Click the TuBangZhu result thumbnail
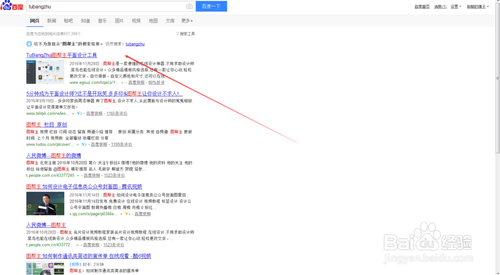Image resolution: width=500 pixels, height=275 pixels. (45, 72)
